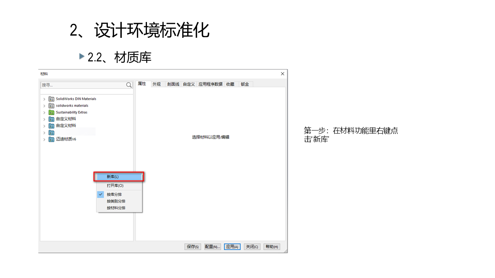Select 打开库(O) in the context menu

coord(115,186)
